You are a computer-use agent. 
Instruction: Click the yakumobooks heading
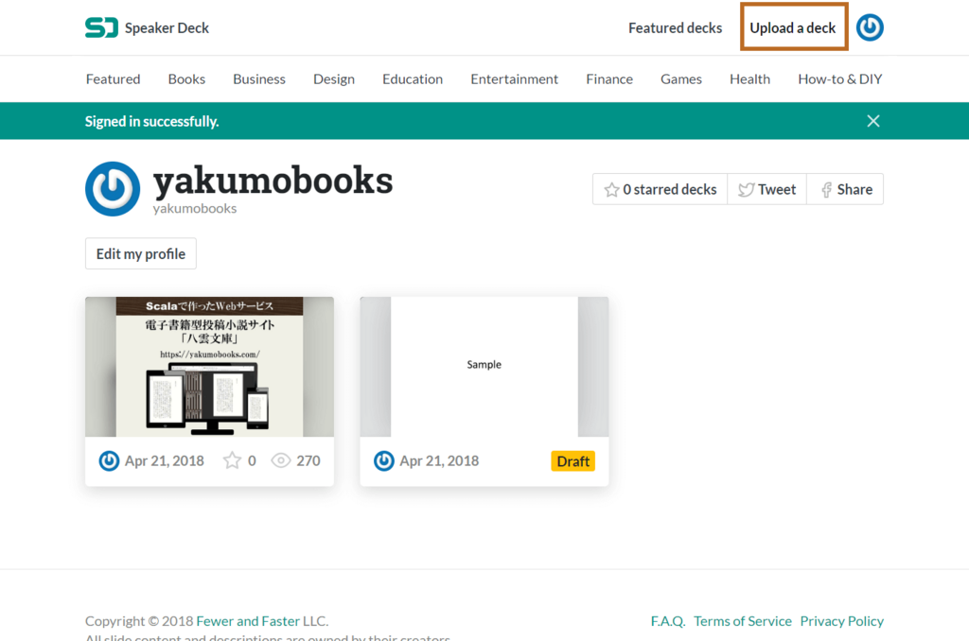click(273, 181)
